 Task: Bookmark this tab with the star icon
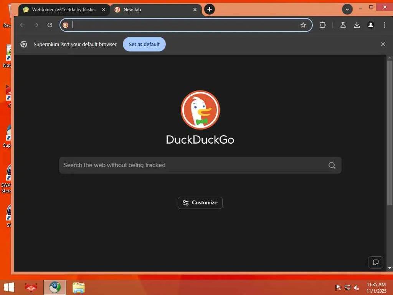click(303, 25)
